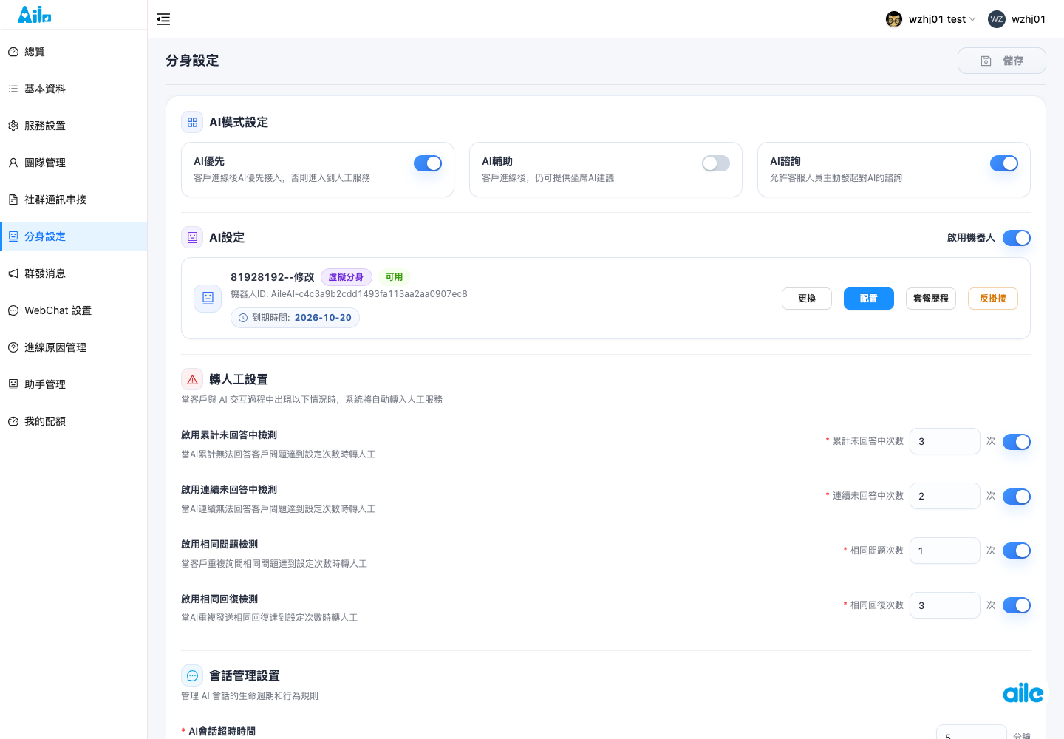Click the robot avatar icon in AI設定 card
Image resolution: width=1064 pixels, height=739 pixels.
tap(208, 298)
